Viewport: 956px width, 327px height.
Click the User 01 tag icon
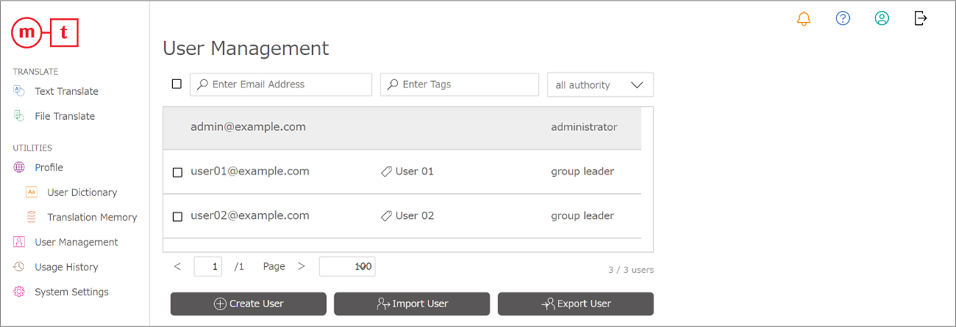(386, 172)
